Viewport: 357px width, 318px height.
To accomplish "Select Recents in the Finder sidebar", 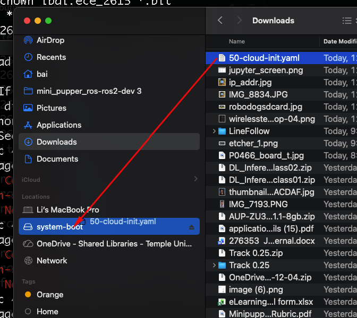I will coord(51,57).
